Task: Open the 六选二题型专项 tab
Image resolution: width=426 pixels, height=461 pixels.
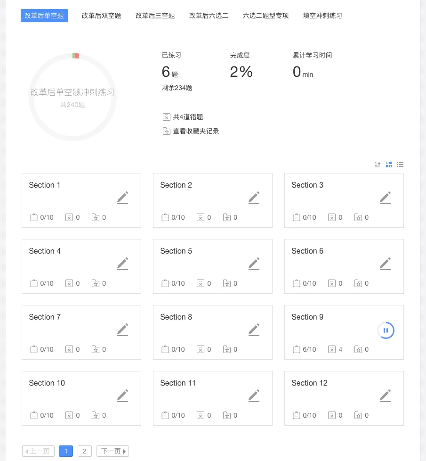Action: 265,16
